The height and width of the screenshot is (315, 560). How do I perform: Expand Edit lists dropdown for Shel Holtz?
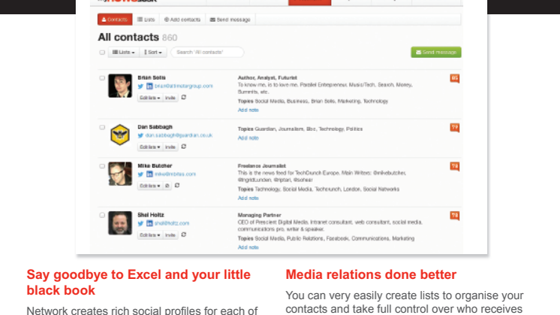tap(150, 235)
